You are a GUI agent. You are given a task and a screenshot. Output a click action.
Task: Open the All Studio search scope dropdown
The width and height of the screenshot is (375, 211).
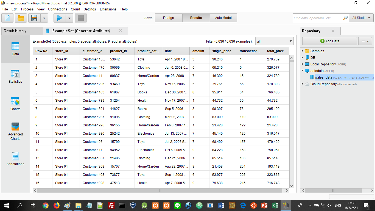click(x=361, y=18)
